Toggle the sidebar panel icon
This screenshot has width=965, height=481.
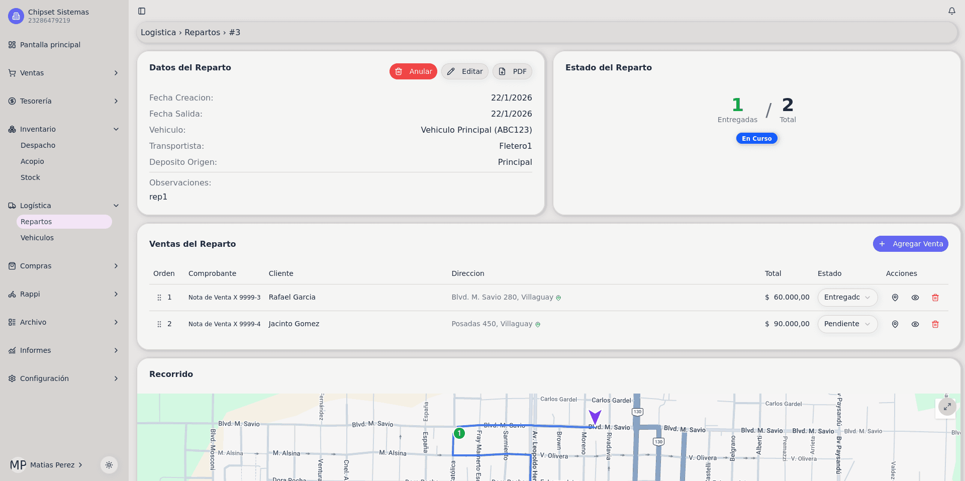[x=142, y=11]
